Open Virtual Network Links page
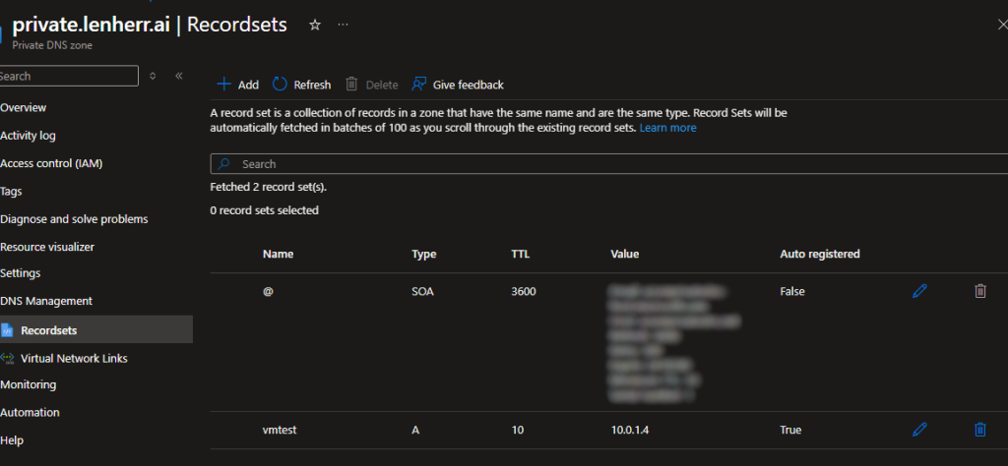The height and width of the screenshot is (466, 1008). (x=74, y=359)
